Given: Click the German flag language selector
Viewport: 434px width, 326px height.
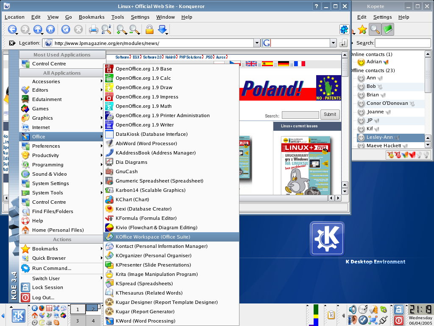Looking at the screenshot, I should pos(284,64).
